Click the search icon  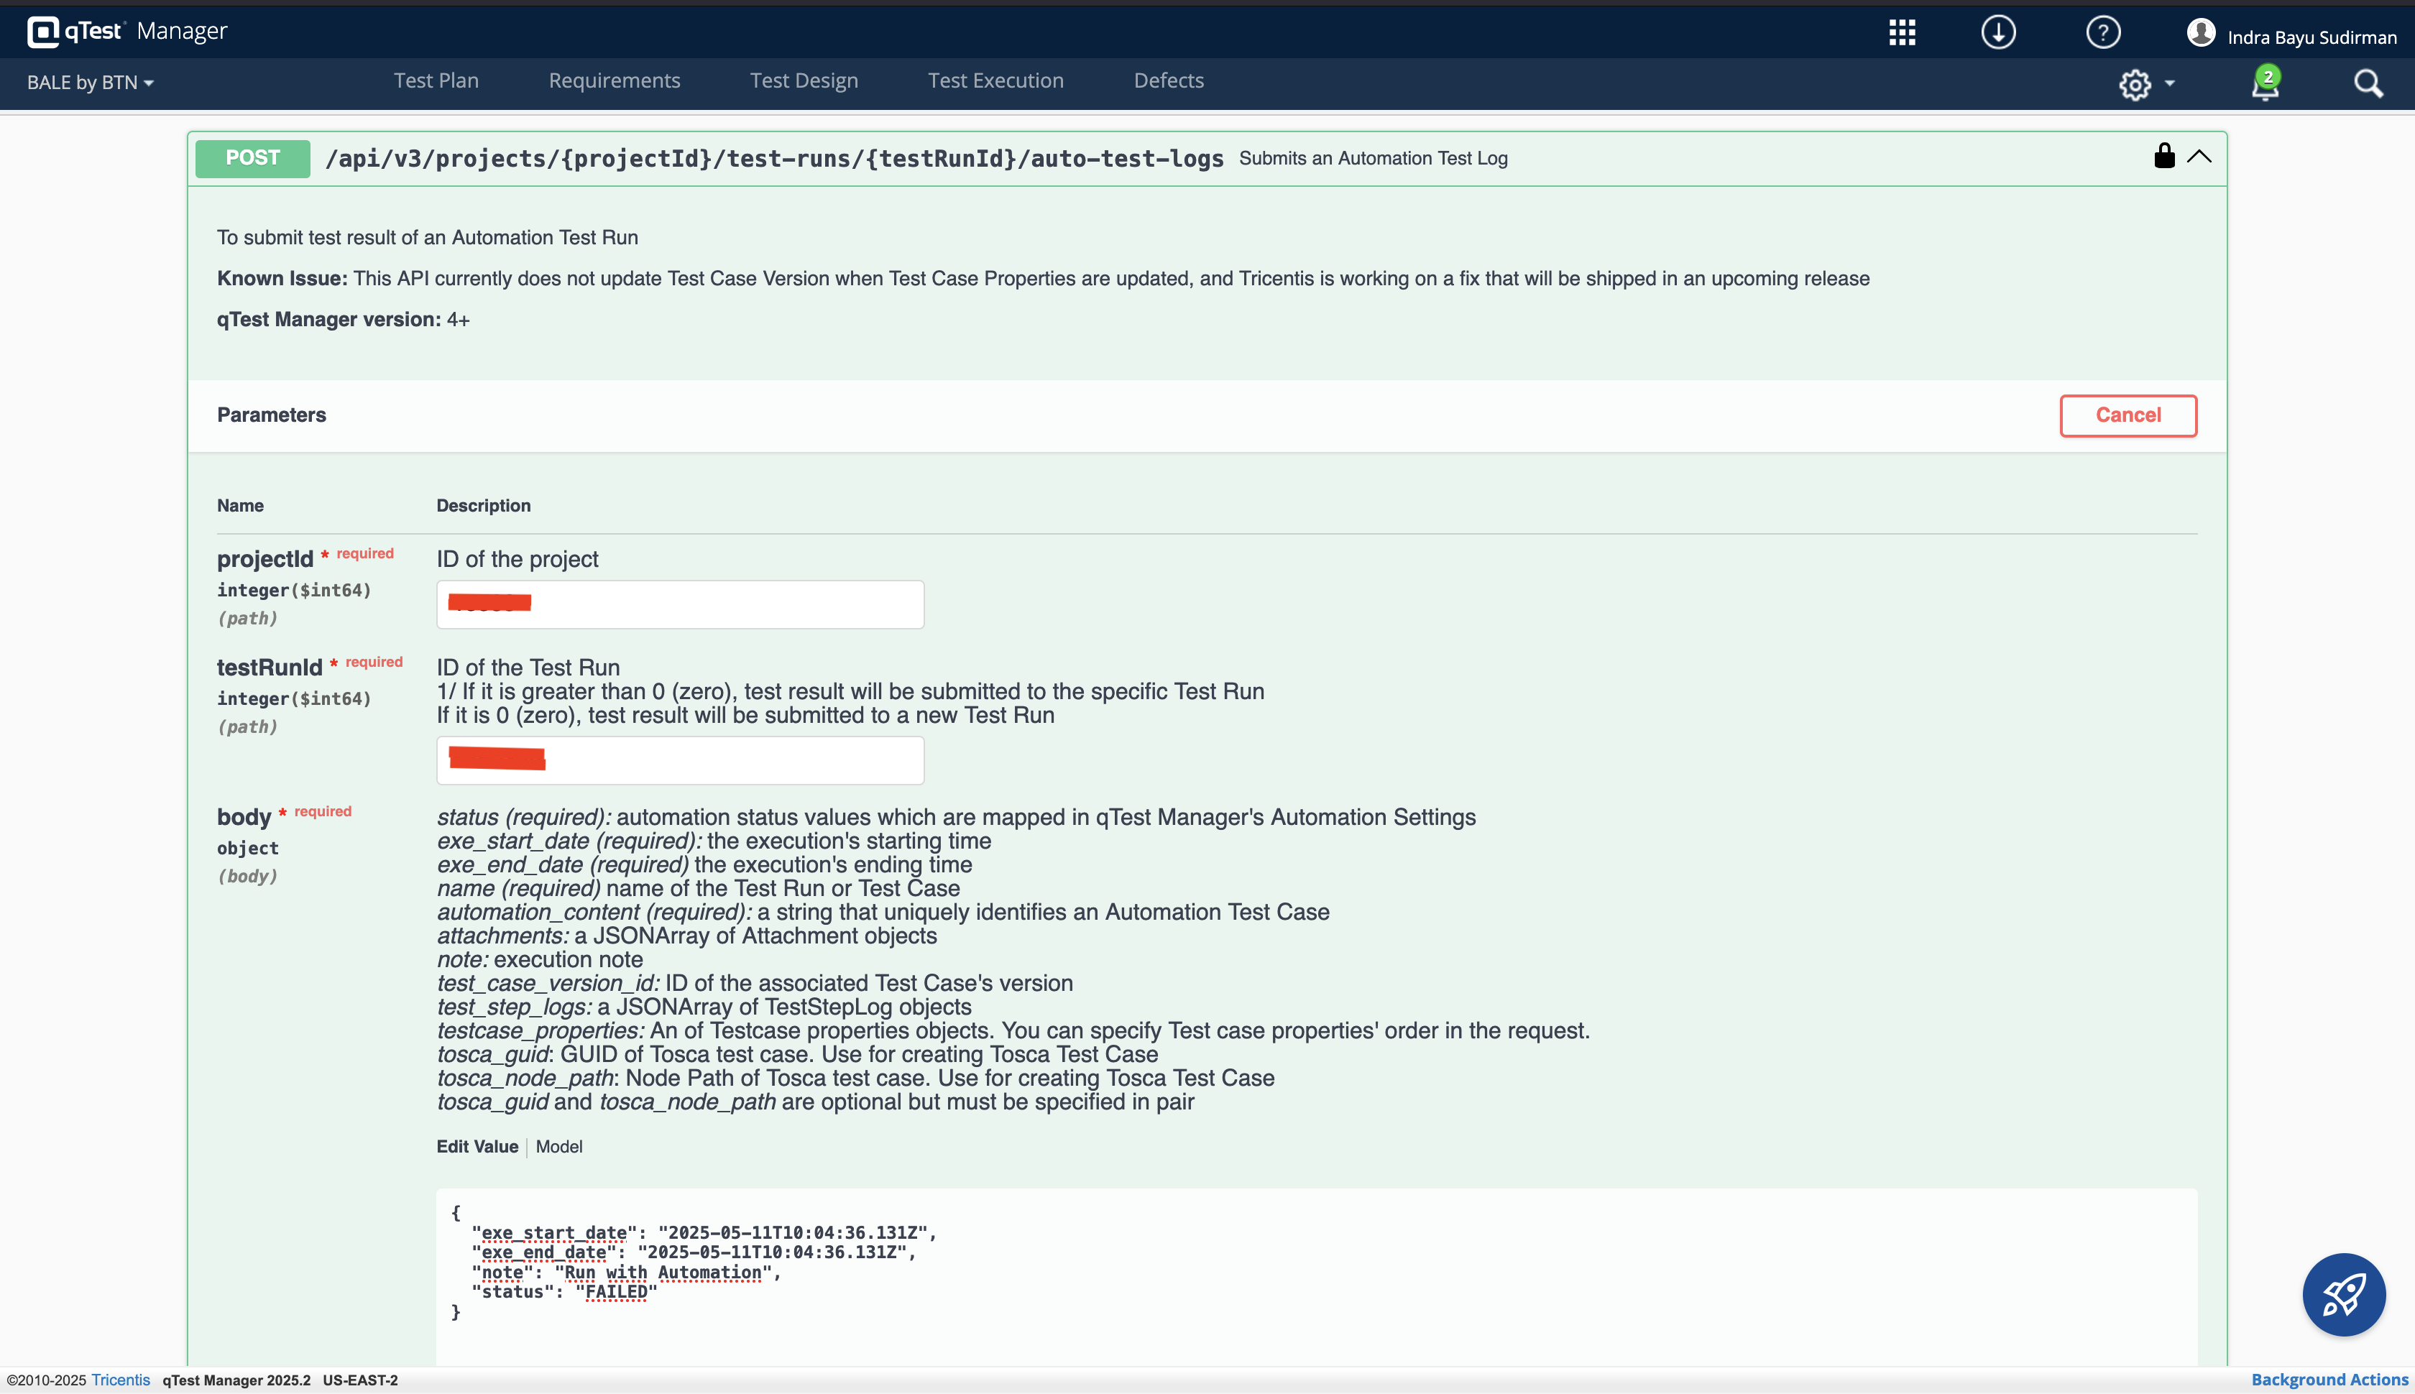coord(2368,83)
